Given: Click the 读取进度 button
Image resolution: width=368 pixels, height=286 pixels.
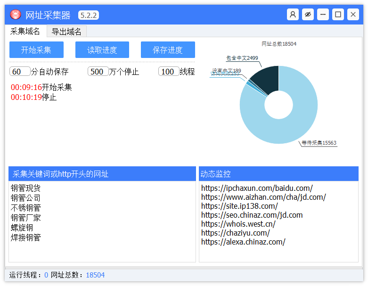Looking at the screenshot, I should pyautogui.click(x=102, y=50).
